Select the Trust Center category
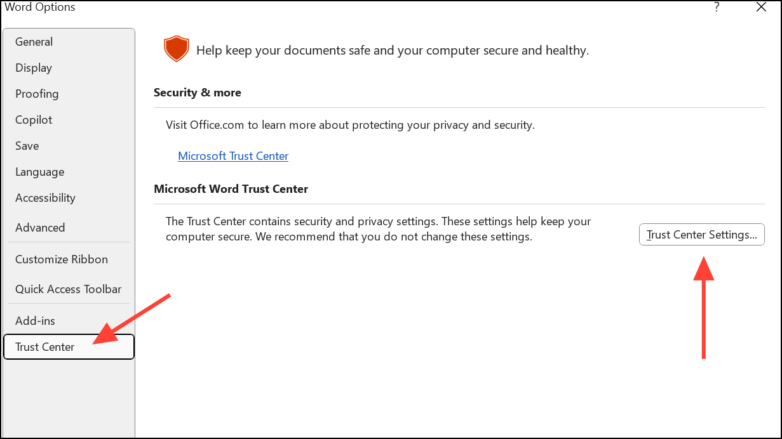 [x=69, y=347]
